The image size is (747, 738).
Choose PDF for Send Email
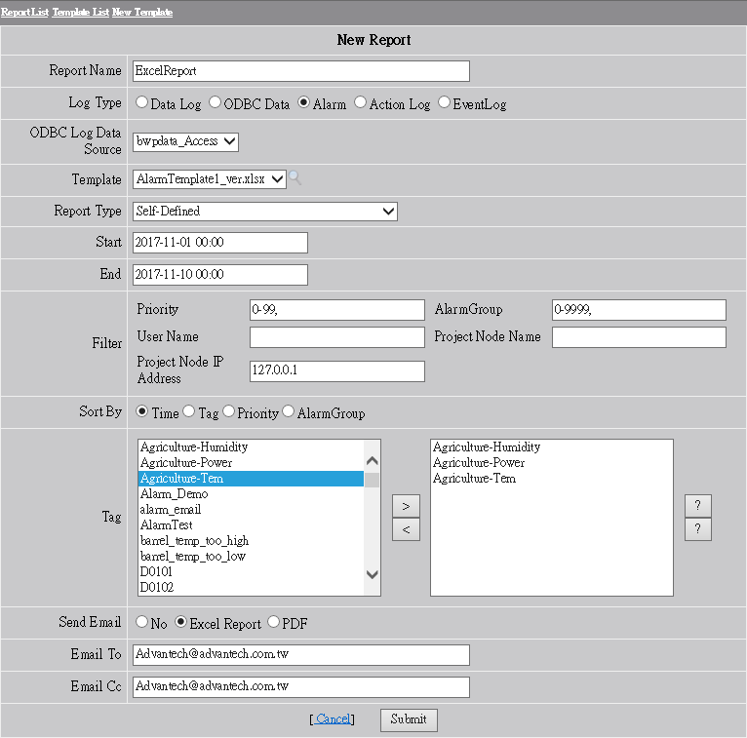pos(273,621)
